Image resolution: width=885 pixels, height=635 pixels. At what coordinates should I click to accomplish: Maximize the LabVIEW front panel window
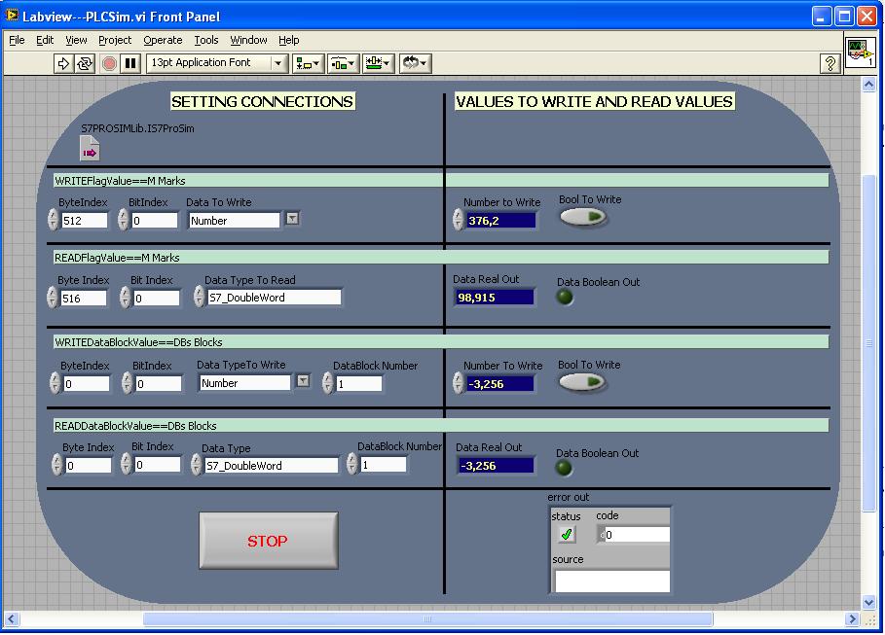(x=844, y=16)
